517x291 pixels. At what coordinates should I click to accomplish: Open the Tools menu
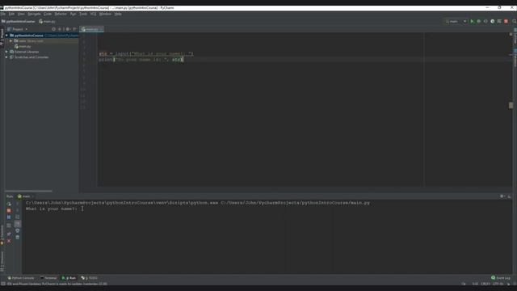[x=83, y=14]
